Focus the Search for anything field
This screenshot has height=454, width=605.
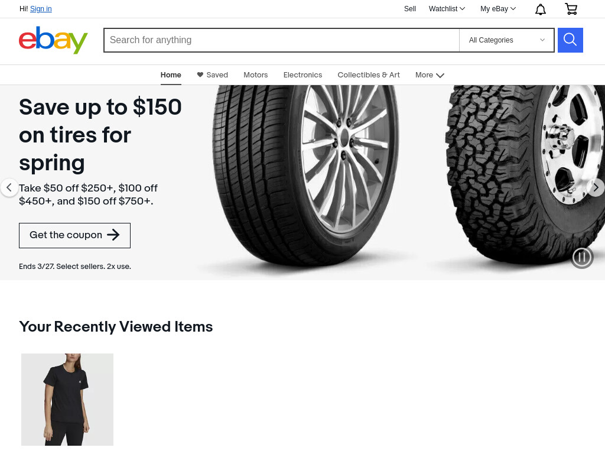[x=282, y=40]
